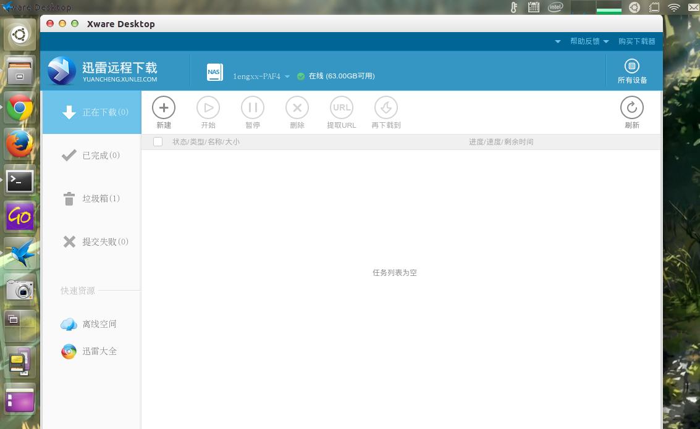Launch Firefox from the dock

pyautogui.click(x=20, y=144)
